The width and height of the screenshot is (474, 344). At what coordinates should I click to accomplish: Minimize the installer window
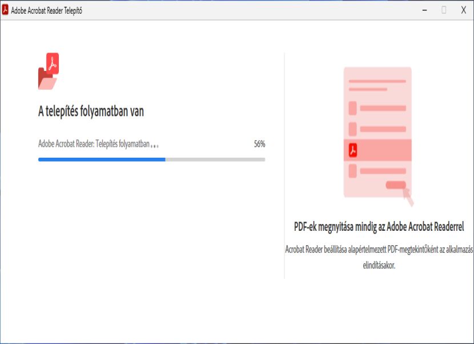(424, 10)
